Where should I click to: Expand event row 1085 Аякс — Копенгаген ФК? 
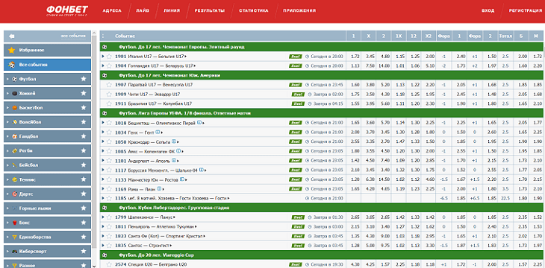(103, 151)
